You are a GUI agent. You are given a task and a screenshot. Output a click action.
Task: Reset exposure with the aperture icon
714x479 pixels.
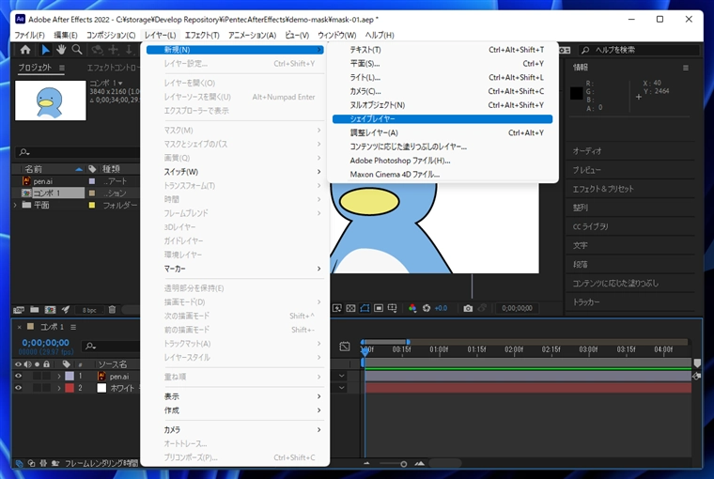click(427, 308)
